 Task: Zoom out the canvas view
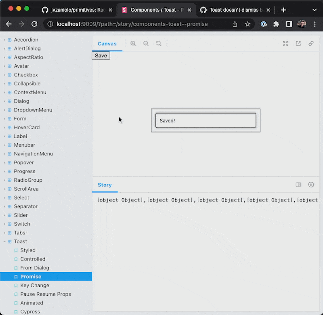pyautogui.click(x=146, y=43)
